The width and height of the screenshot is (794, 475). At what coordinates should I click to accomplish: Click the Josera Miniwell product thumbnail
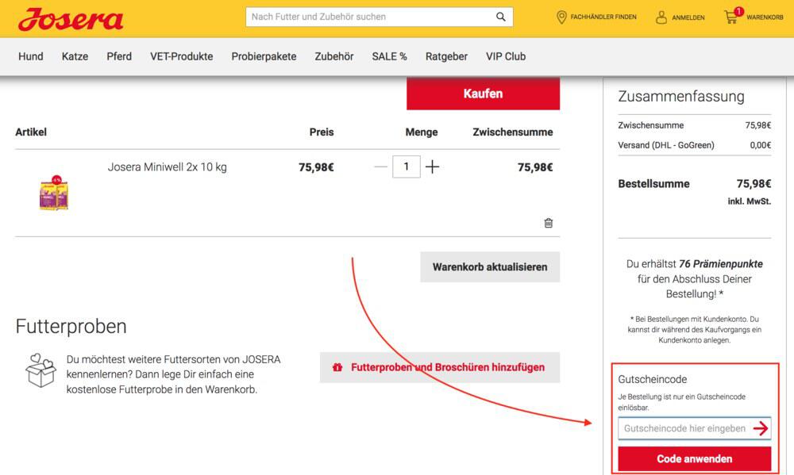coord(54,193)
